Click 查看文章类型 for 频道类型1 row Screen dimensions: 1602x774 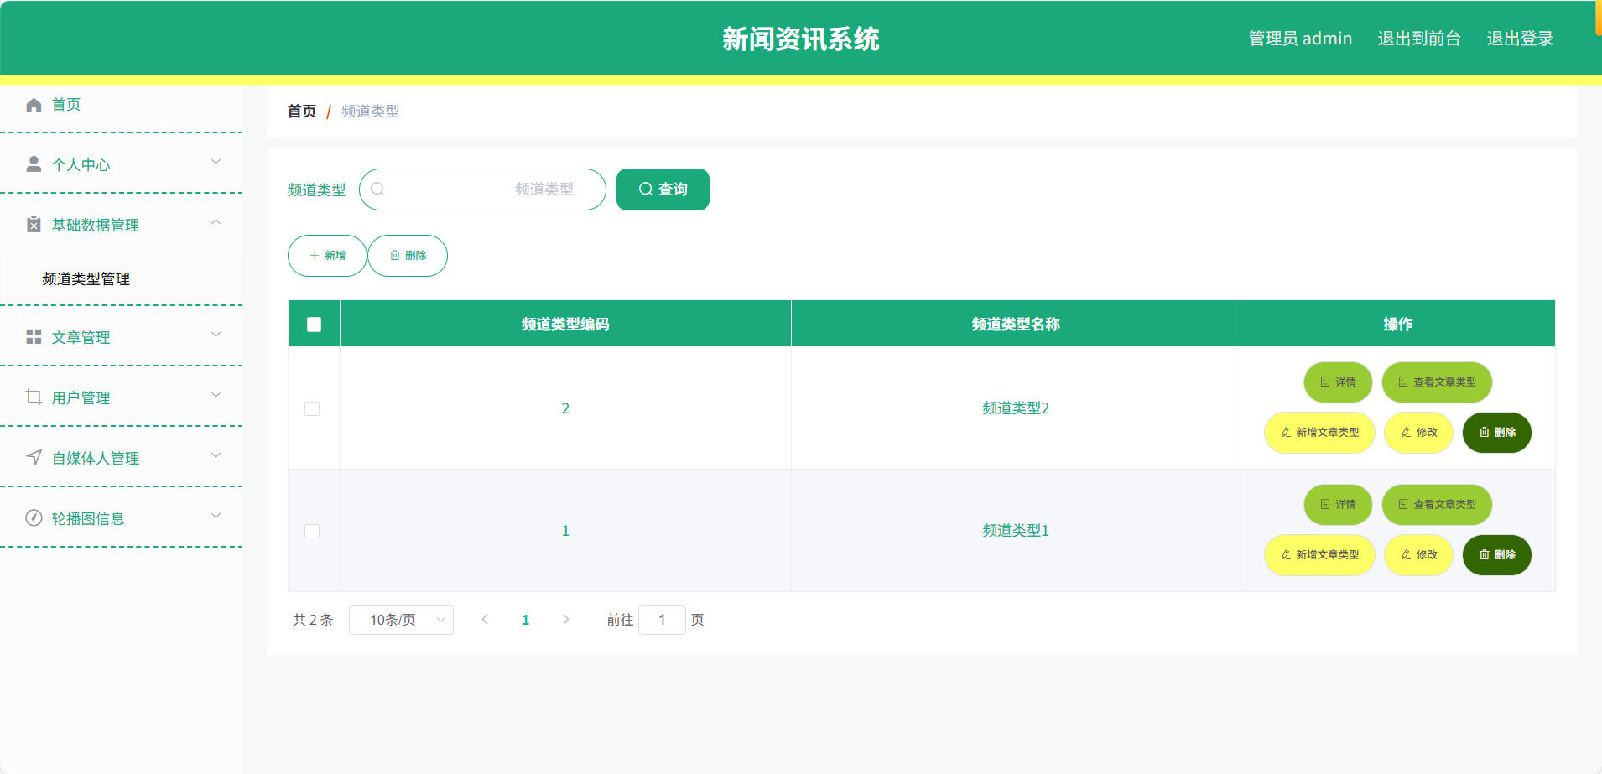tap(1437, 505)
